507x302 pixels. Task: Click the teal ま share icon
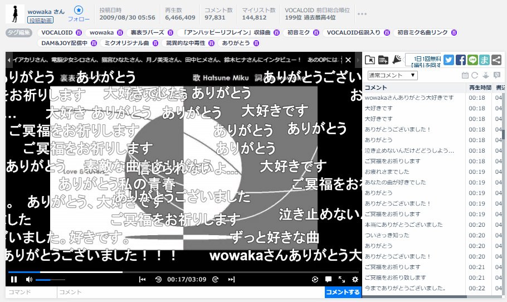click(x=484, y=60)
